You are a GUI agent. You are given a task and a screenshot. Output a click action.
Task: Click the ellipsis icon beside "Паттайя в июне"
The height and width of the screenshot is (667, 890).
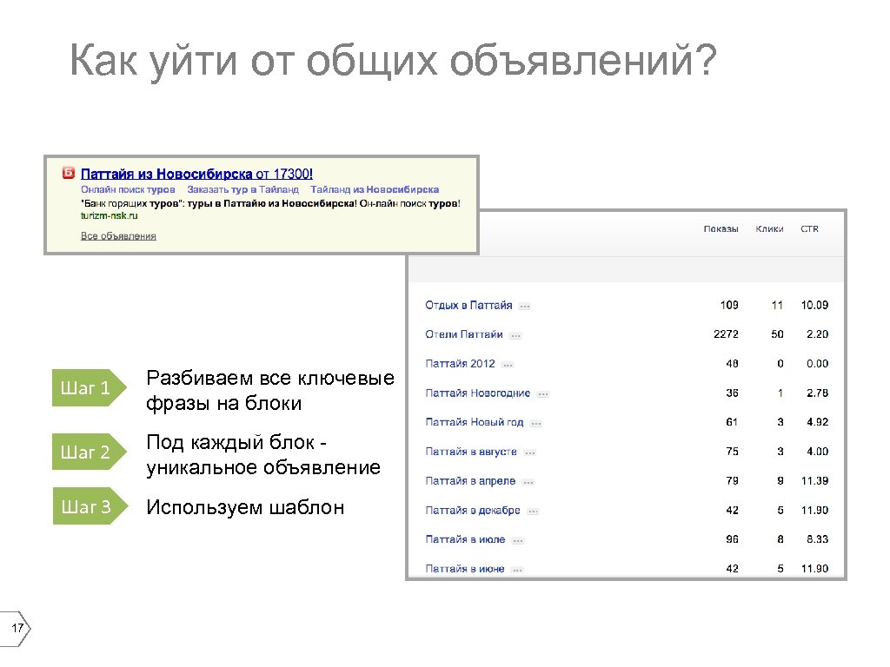point(518,569)
